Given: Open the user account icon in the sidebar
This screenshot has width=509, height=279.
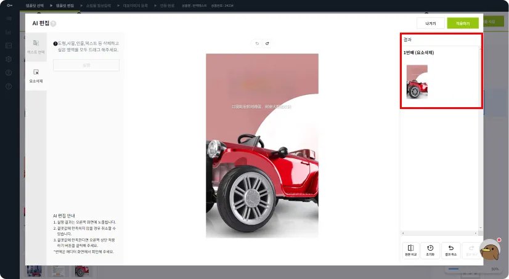Looking at the screenshot, I should 9,73.
